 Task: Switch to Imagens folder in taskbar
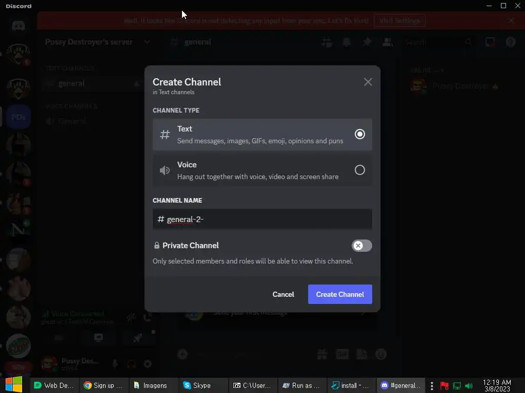(x=154, y=385)
